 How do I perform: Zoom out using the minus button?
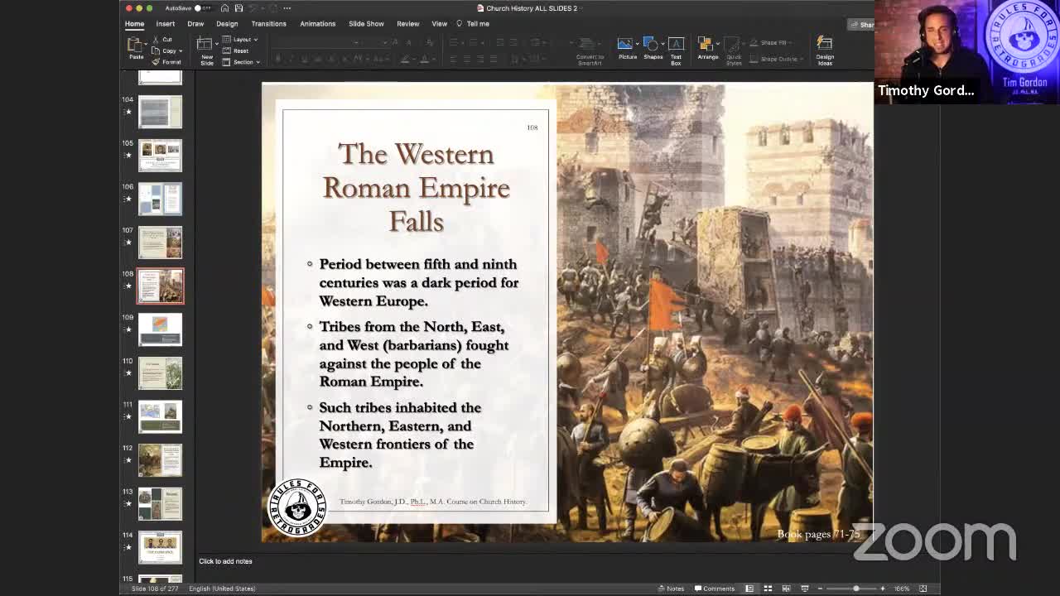(x=820, y=589)
